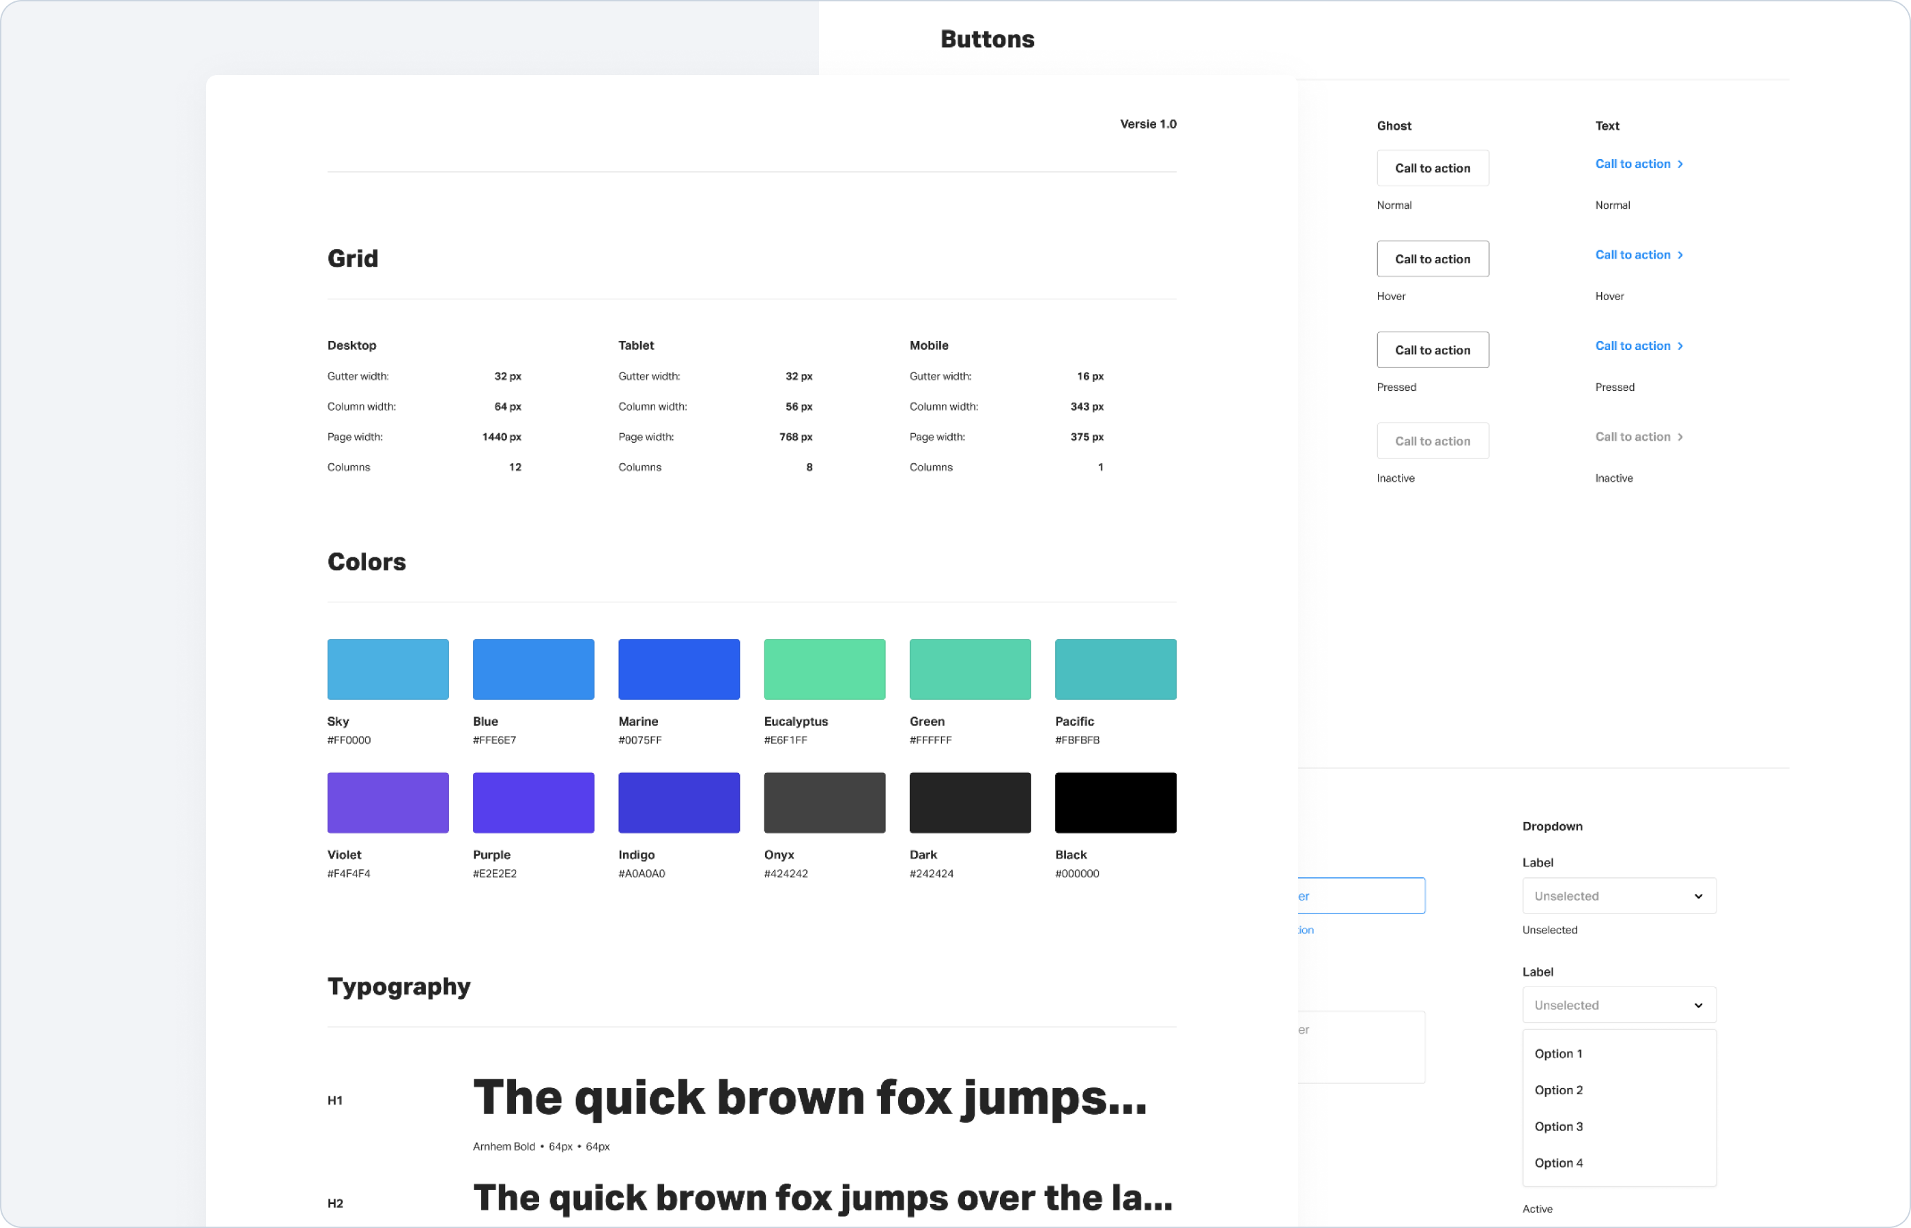Image resolution: width=1911 pixels, height=1228 pixels.
Task: Open the first Unselected dropdown
Action: tap(1619, 896)
